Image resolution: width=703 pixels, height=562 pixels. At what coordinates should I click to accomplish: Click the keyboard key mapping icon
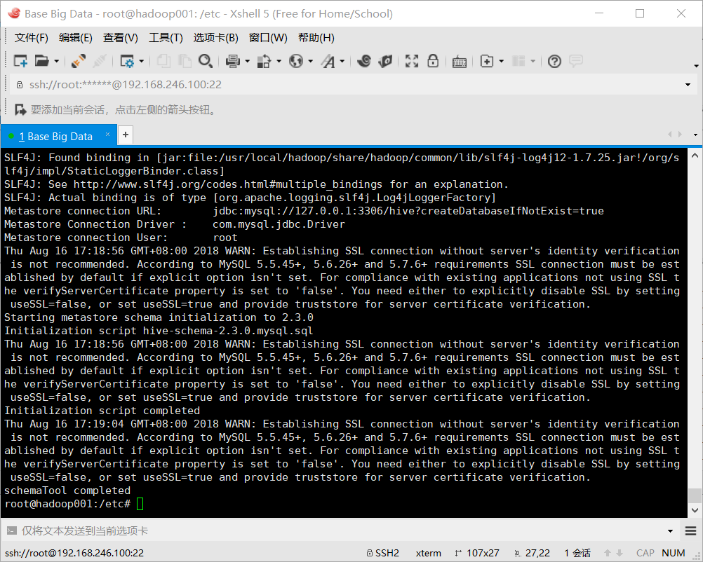(459, 62)
